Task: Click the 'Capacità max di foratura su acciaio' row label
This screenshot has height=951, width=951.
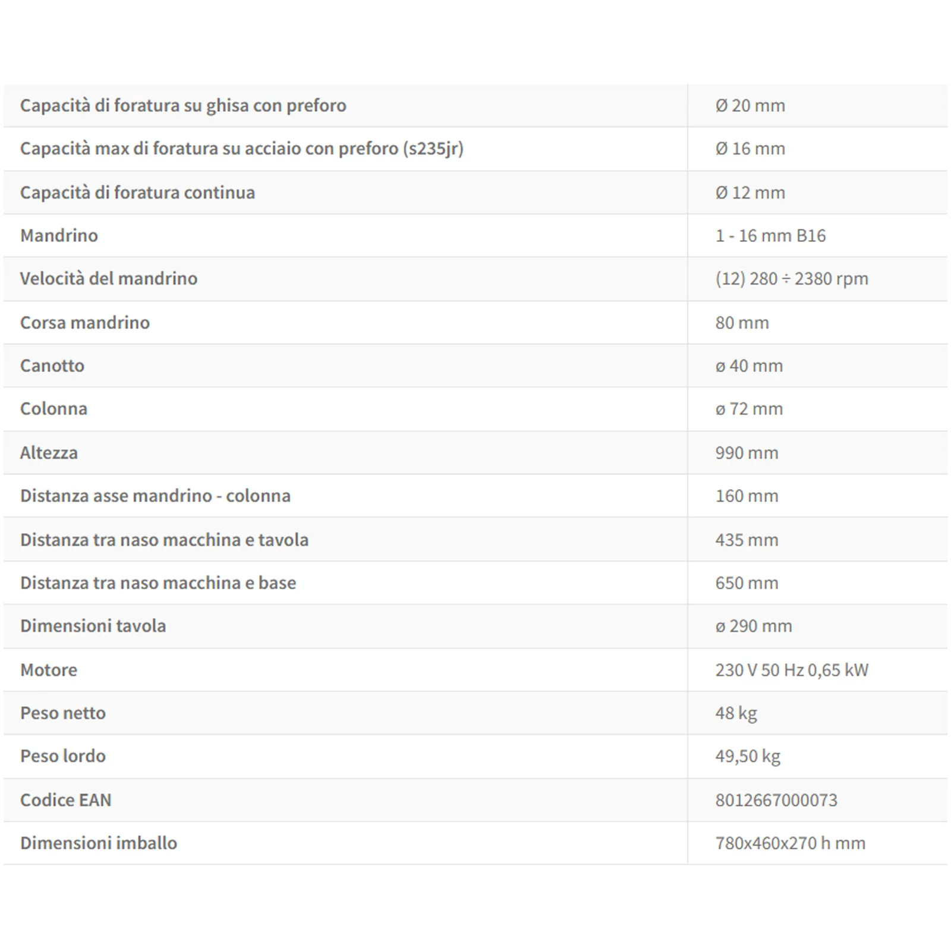Action: [241, 148]
